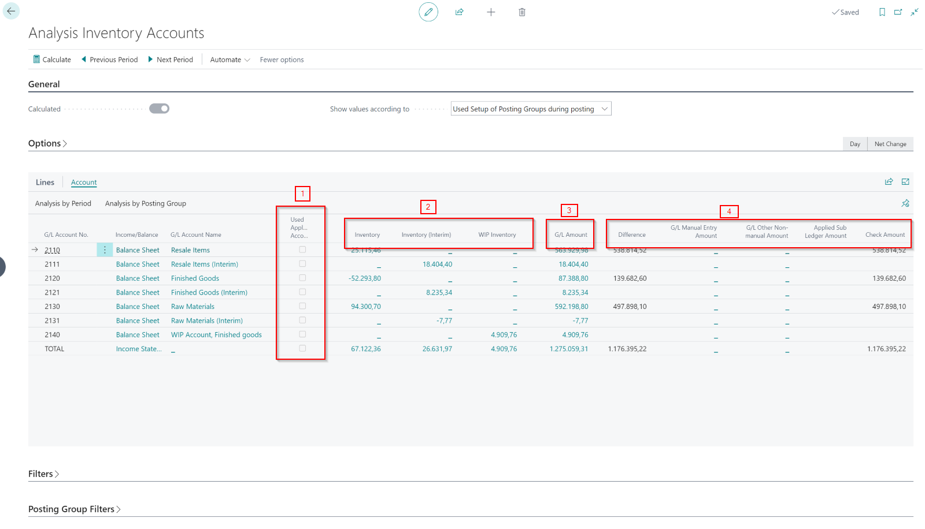Click the G/L Amount column header
This screenshot has height=529, width=925.
coord(571,234)
